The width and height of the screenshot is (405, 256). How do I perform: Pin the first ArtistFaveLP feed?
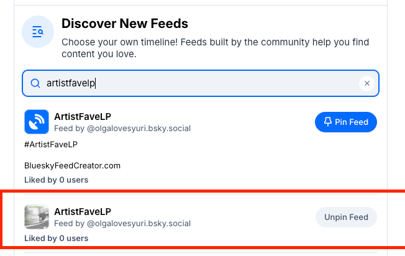346,122
